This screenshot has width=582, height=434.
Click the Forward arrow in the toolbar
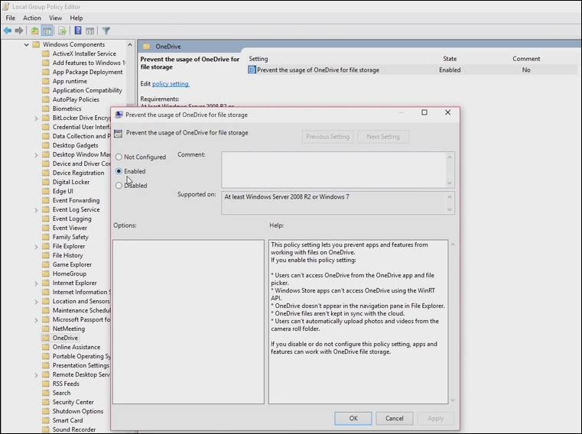[x=19, y=31]
